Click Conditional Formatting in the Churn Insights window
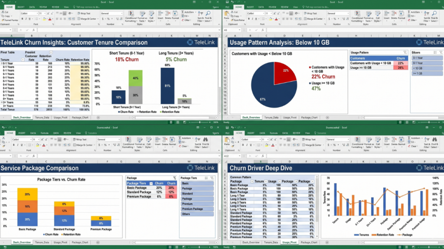Image resolution: width=444 pixels, height=249 pixels. point(131,17)
